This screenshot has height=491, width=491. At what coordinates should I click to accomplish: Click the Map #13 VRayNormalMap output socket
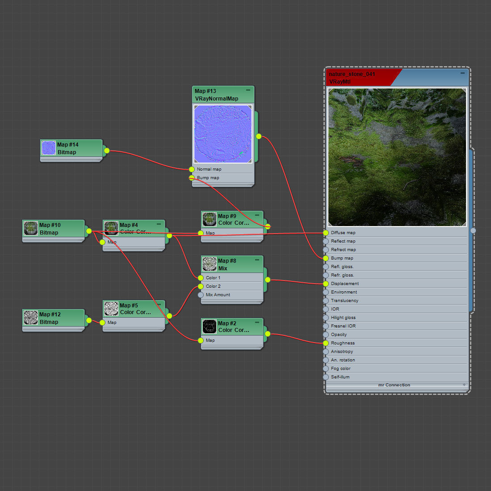[x=259, y=136]
